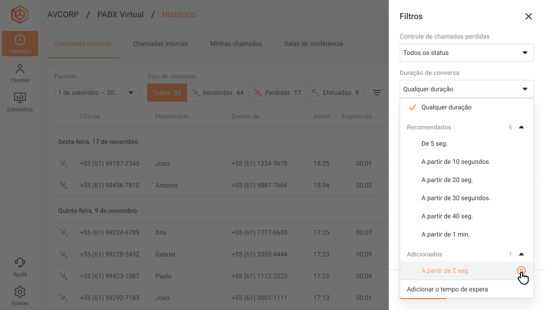Click the gear icon beside 'A partir de 2 seg.'
545x310 pixels.
[x=521, y=271]
